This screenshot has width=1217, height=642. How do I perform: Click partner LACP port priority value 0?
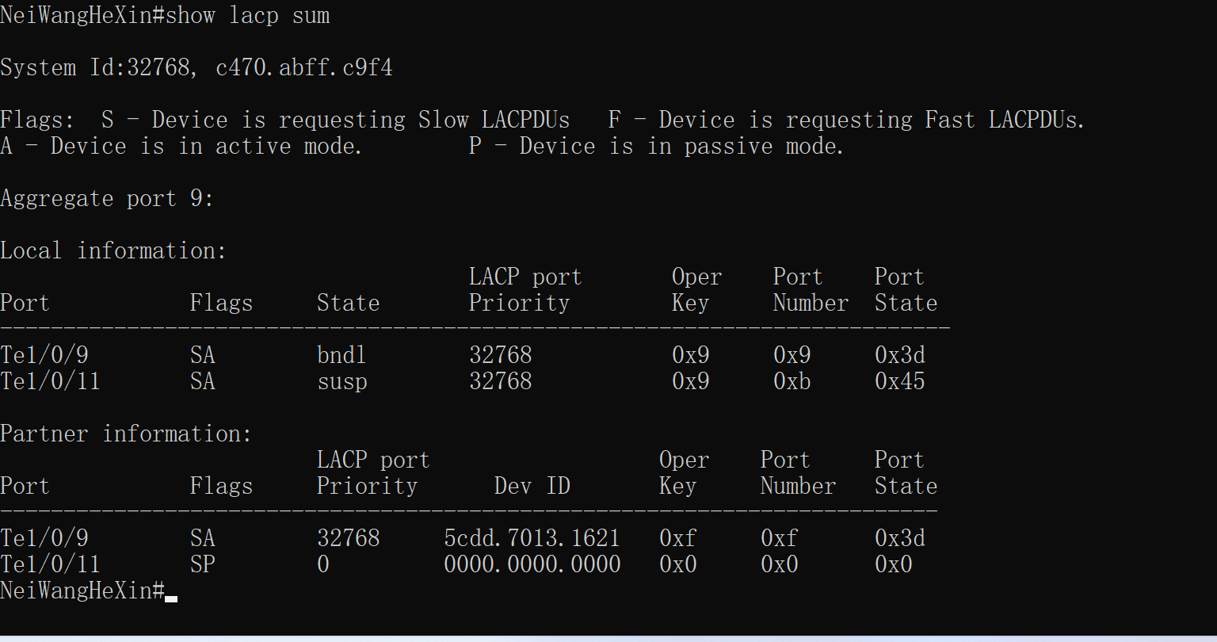tap(323, 565)
